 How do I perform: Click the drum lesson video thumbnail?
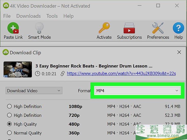(18, 69)
